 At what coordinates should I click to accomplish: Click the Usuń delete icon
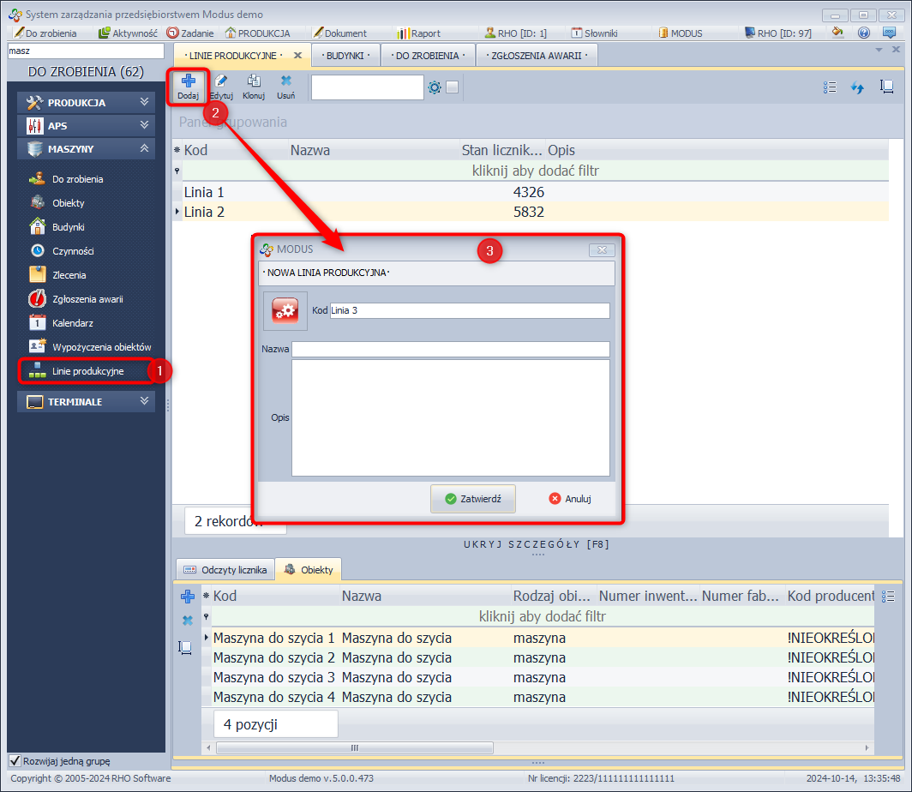[285, 82]
